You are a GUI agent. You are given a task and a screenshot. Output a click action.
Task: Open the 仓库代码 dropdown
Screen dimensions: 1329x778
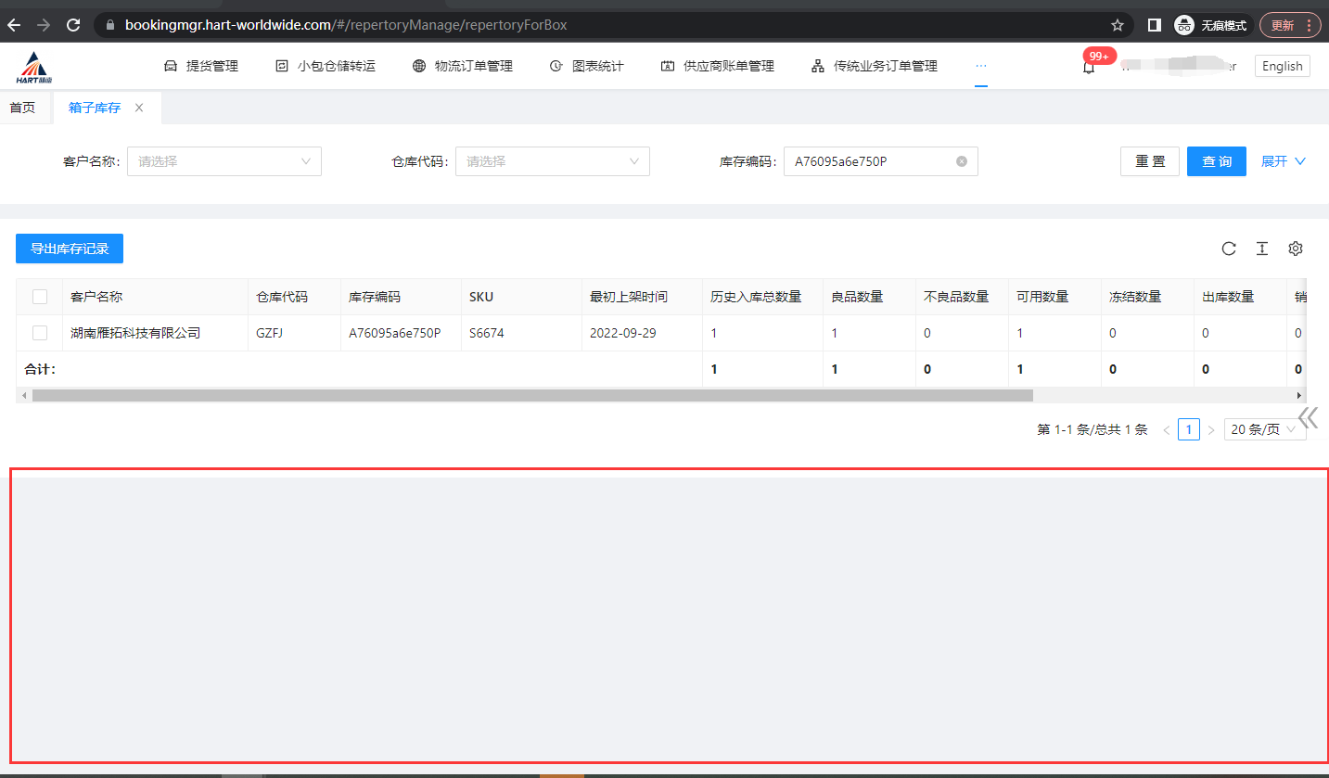click(553, 161)
